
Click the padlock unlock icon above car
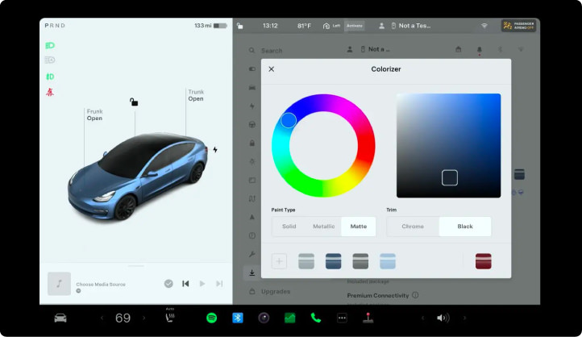tap(134, 102)
